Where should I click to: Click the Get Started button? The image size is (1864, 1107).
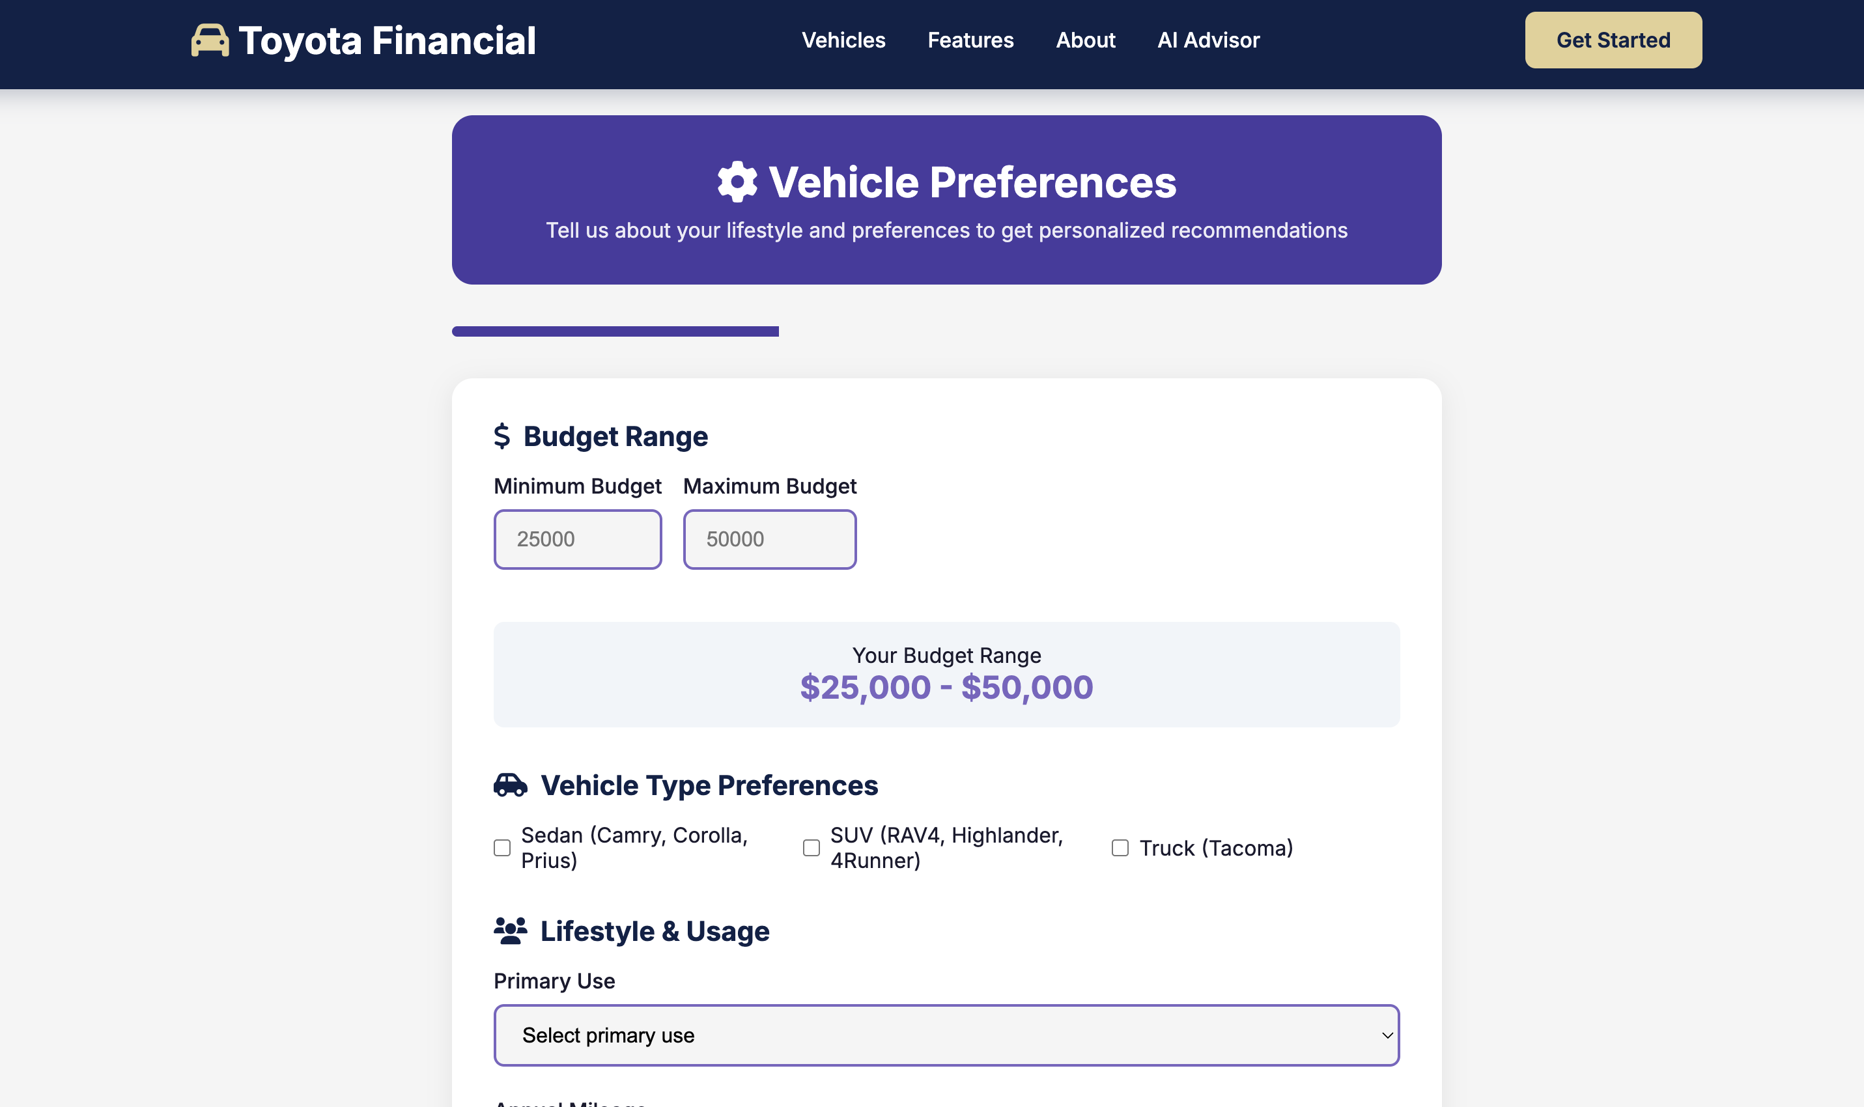1613,40
